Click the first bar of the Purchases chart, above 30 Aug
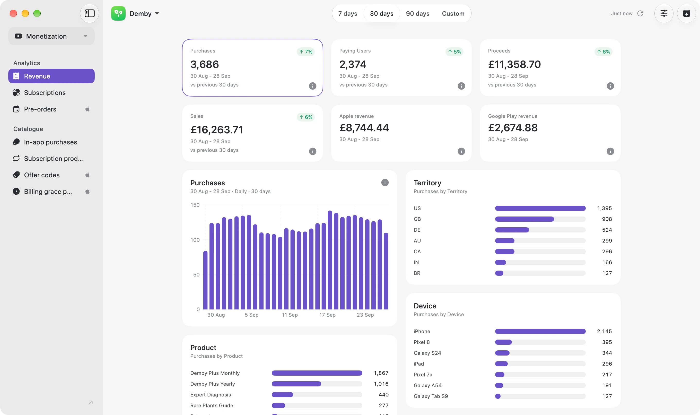Image resolution: width=700 pixels, height=415 pixels. tap(205, 280)
